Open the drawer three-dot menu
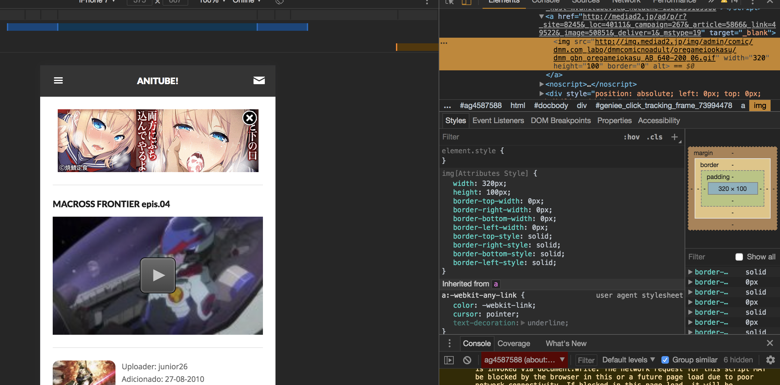Viewport: 780px width, 385px height. (x=450, y=343)
